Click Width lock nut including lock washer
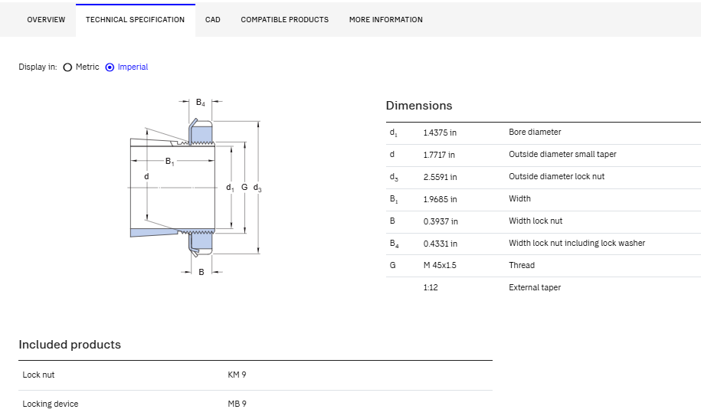Screen dimensions: 701x419 click(577, 243)
